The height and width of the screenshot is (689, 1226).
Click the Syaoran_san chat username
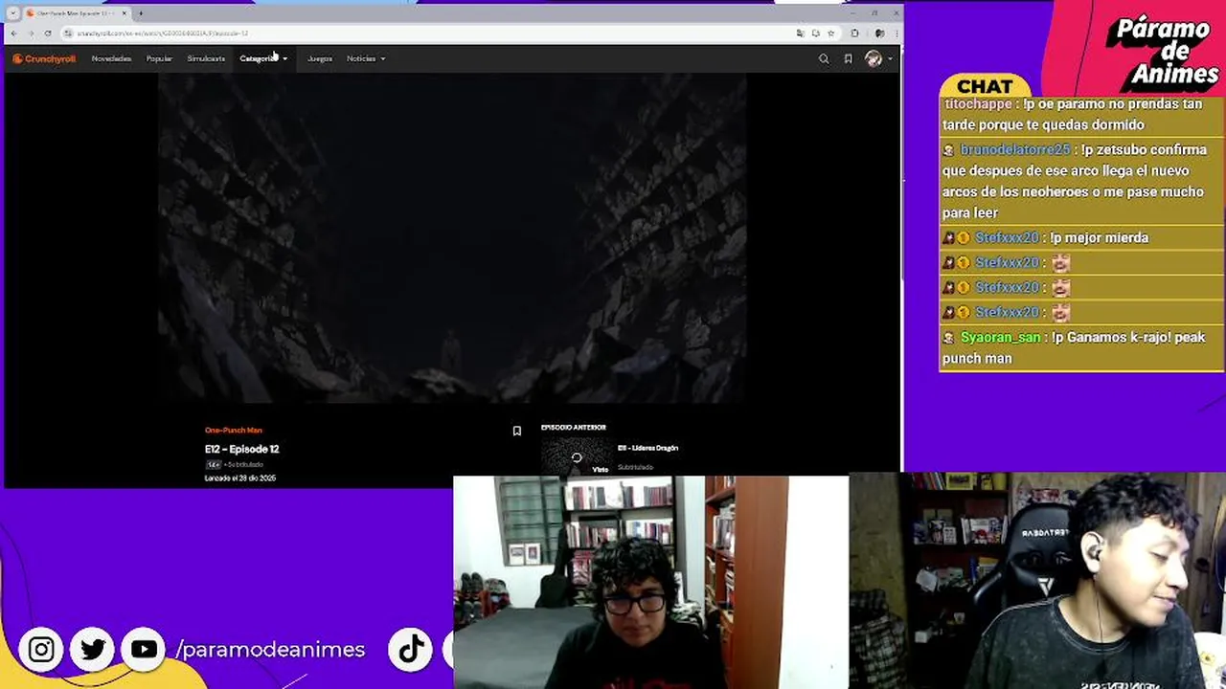pyautogui.click(x=1000, y=338)
